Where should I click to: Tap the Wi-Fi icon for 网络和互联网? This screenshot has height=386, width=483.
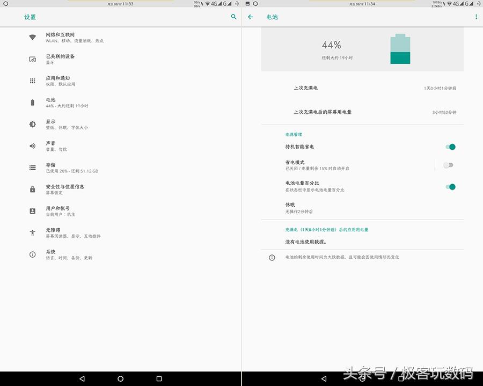coord(32,37)
